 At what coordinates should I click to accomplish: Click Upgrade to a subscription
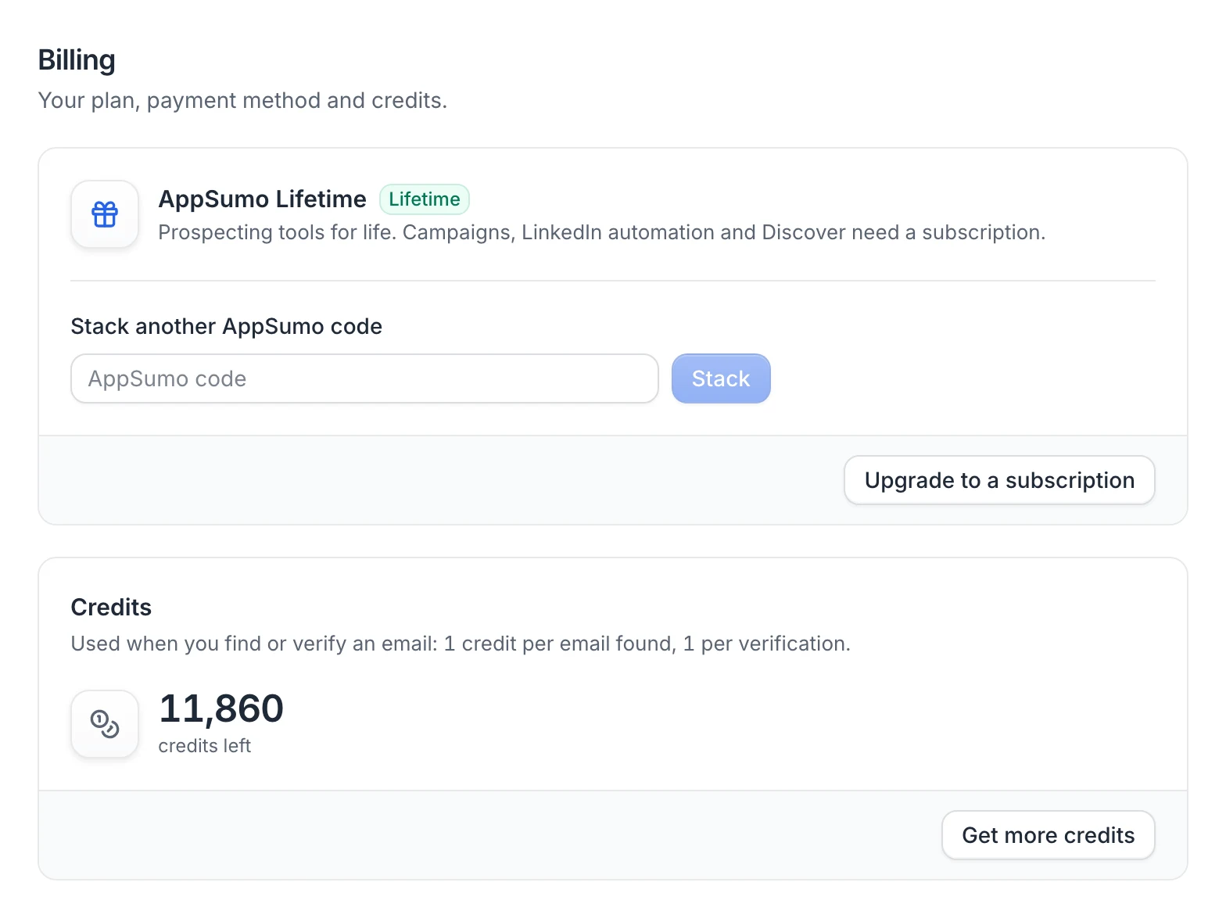pos(999,480)
